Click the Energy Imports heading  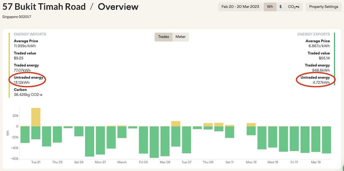click(x=30, y=34)
